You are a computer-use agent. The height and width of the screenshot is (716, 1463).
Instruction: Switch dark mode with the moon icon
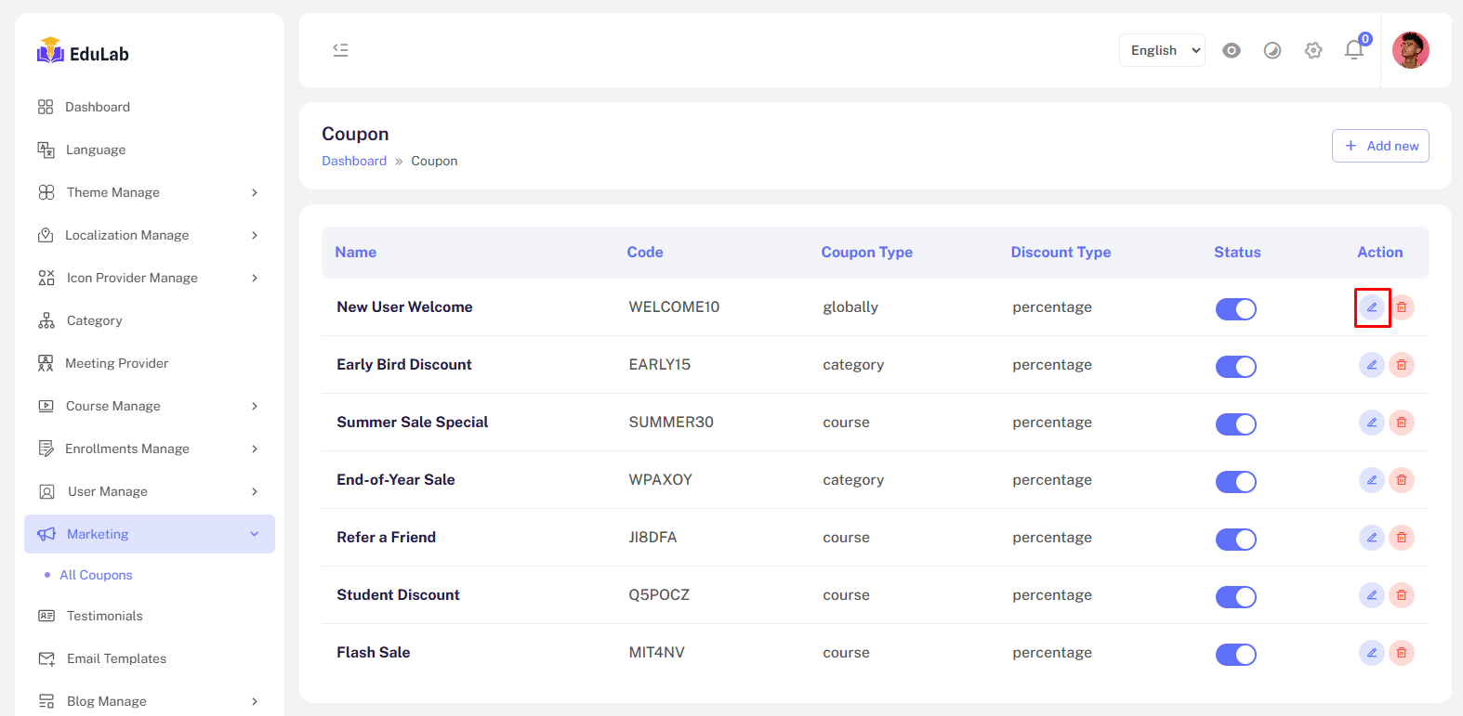pyautogui.click(x=1272, y=50)
